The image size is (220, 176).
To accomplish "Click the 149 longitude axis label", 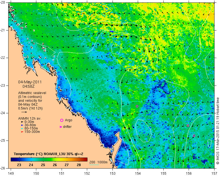I will click(11, 174).
